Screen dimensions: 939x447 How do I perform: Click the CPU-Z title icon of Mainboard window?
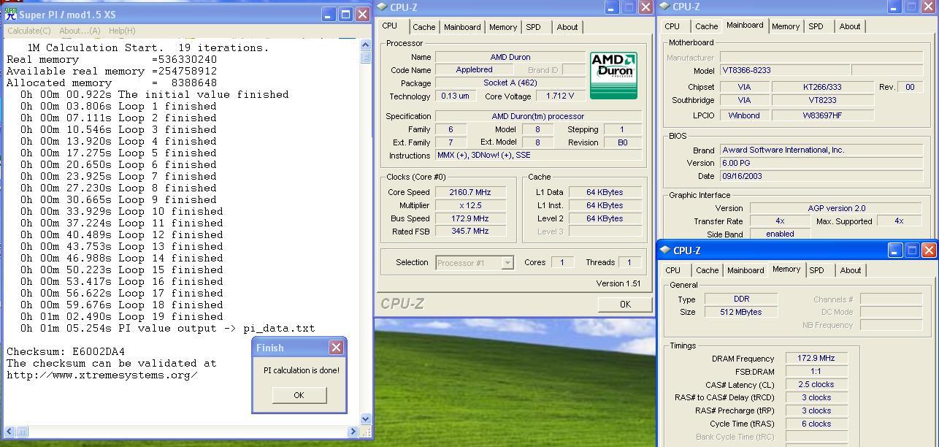(x=664, y=7)
